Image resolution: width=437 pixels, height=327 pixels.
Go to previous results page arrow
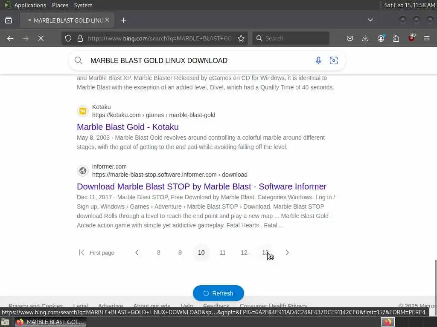click(137, 252)
